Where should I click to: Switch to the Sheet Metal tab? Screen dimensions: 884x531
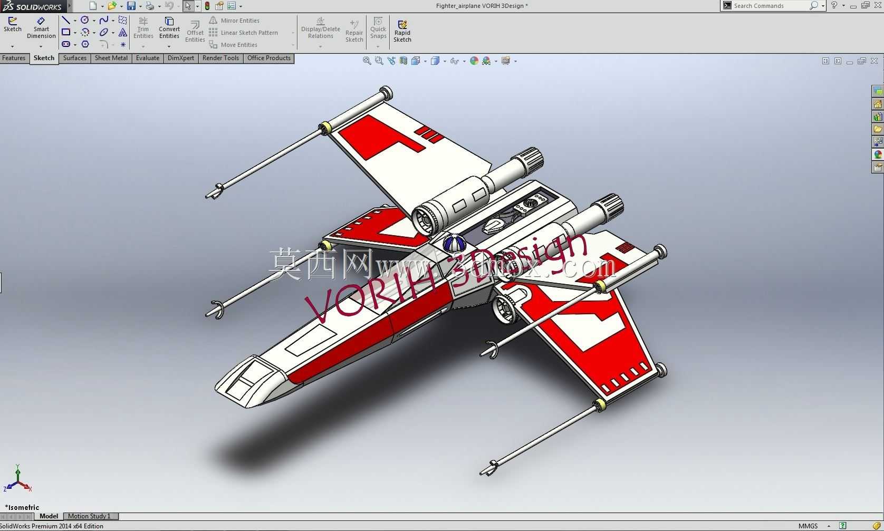pyautogui.click(x=111, y=58)
